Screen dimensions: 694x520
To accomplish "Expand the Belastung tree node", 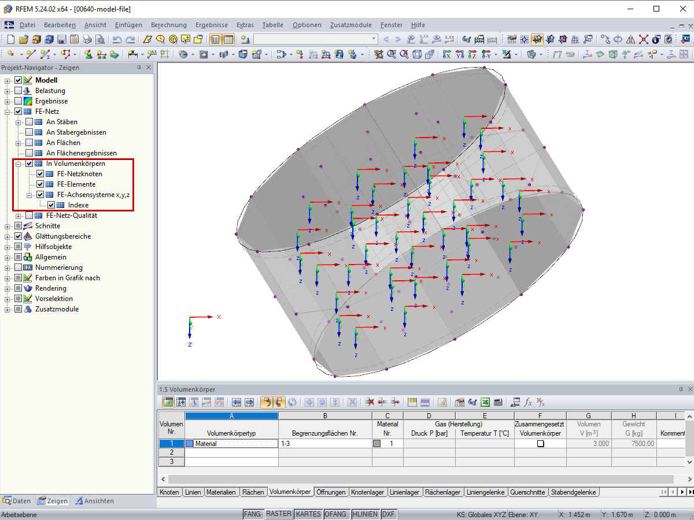I will pyautogui.click(x=8, y=91).
